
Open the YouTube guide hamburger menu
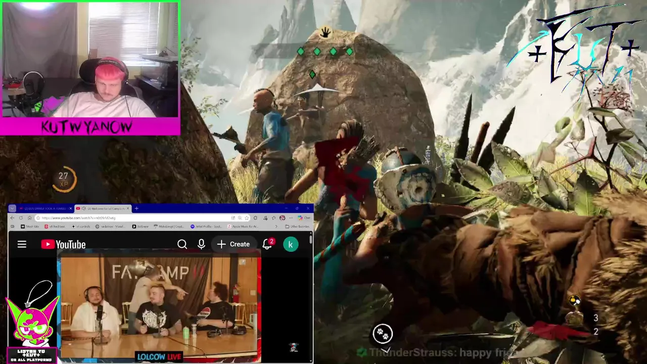coord(22,244)
